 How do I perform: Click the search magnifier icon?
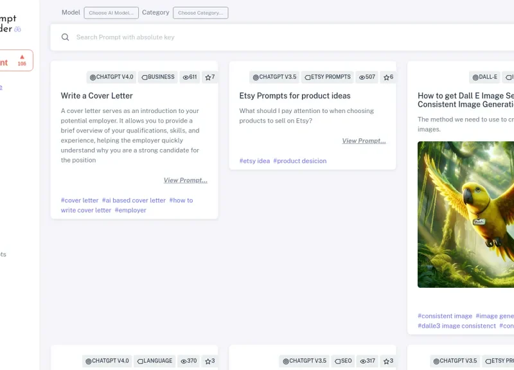coord(65,37)
